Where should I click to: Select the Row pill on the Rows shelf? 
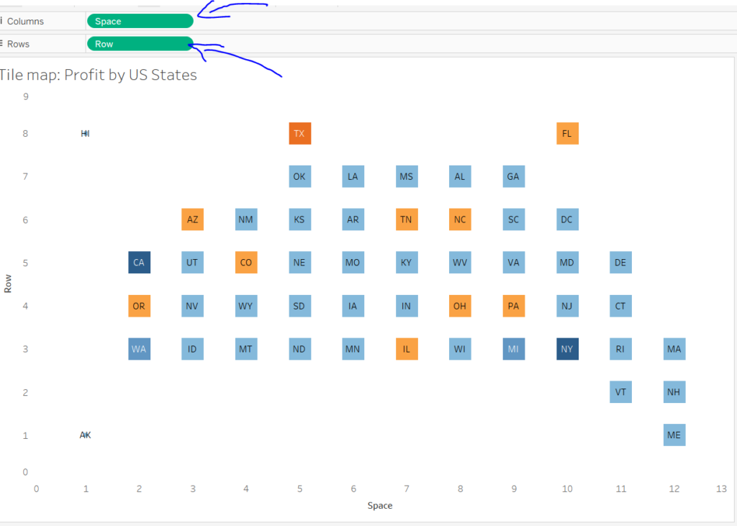(140, 44)
